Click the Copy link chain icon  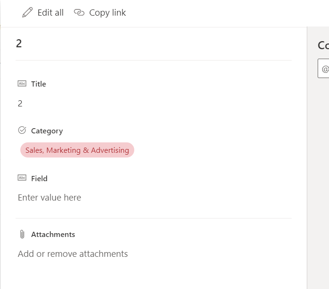pyautogui.click(x=79, y=13)
